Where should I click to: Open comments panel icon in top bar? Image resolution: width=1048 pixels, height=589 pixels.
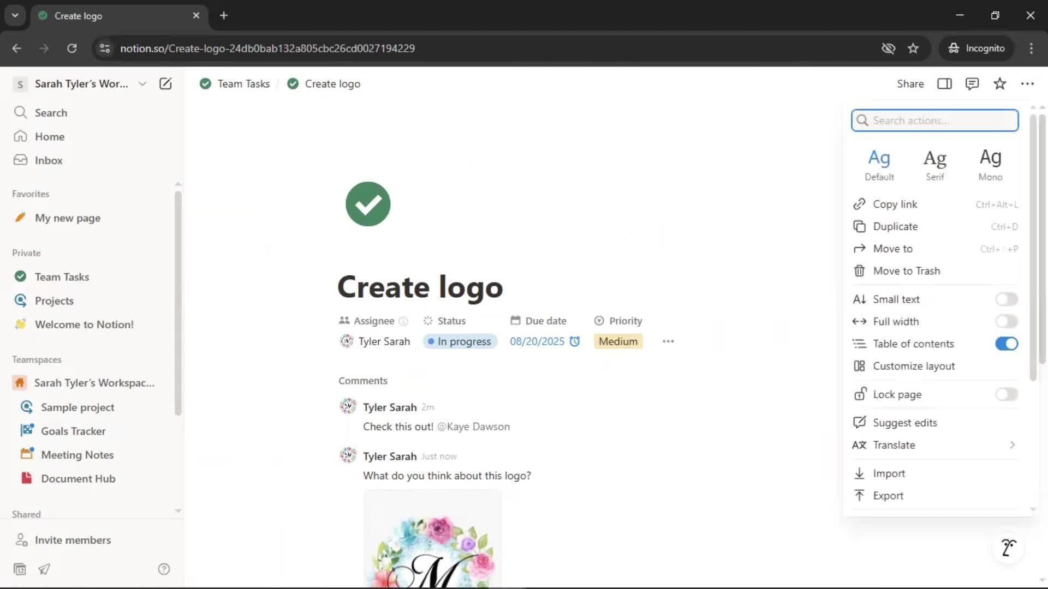tap(972, 83)
